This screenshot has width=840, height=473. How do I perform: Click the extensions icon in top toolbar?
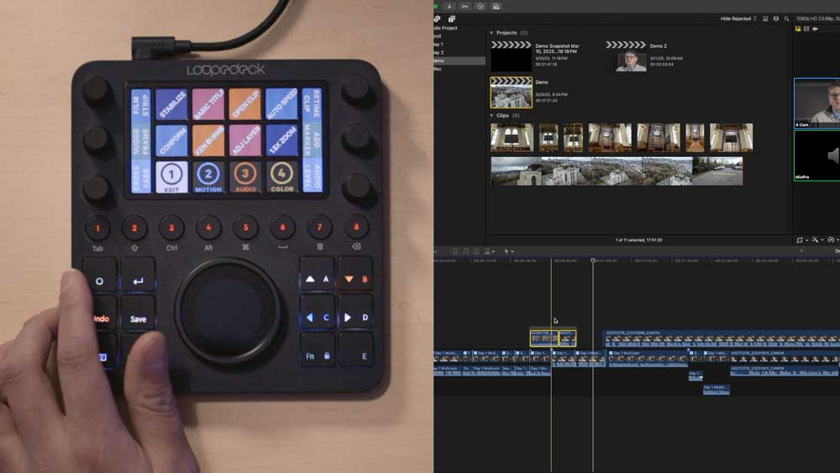tap(496, 7)
